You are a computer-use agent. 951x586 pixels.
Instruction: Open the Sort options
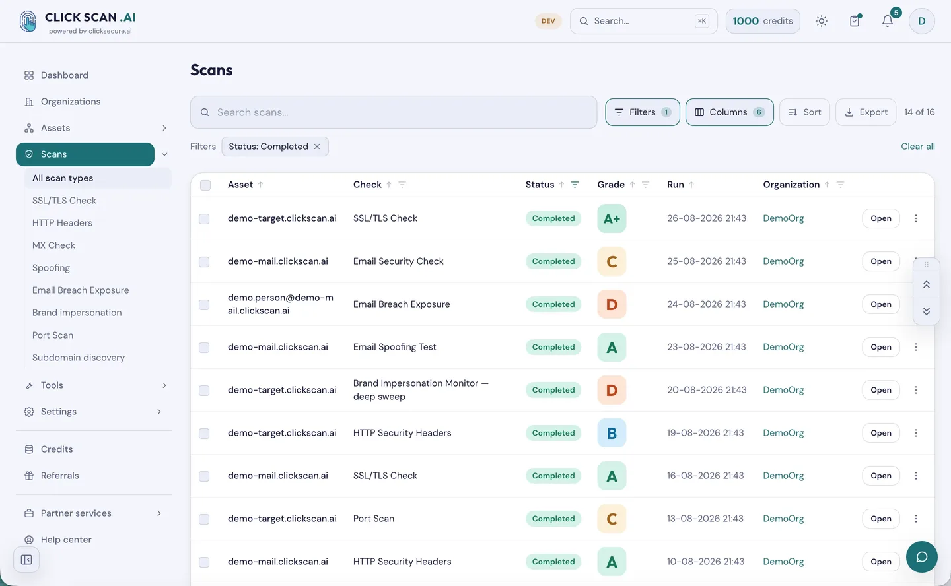point(804,112)
